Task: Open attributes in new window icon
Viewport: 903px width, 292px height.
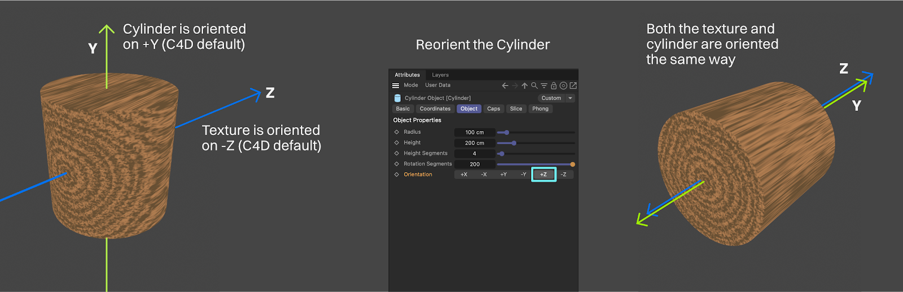Action: [x=573, y=86]
